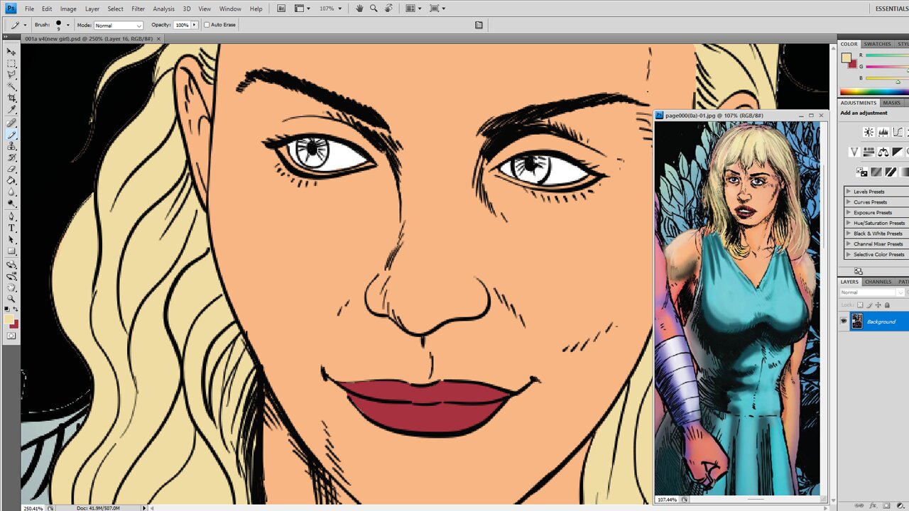Reset default foreground and background colors

click(7, 309)
